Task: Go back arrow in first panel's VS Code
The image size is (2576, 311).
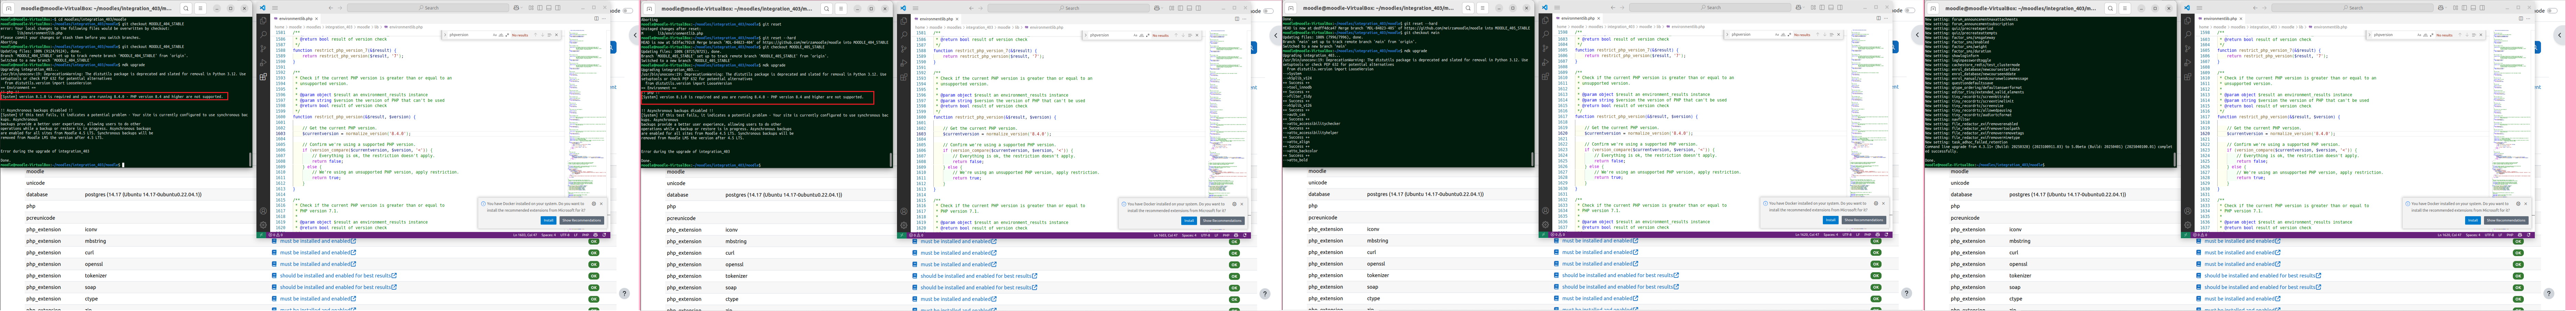Action: (x=331, y=8)
